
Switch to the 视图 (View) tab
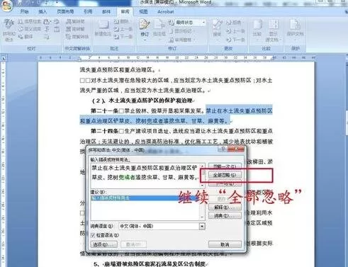pyautogui.click(x=143, y=11)
